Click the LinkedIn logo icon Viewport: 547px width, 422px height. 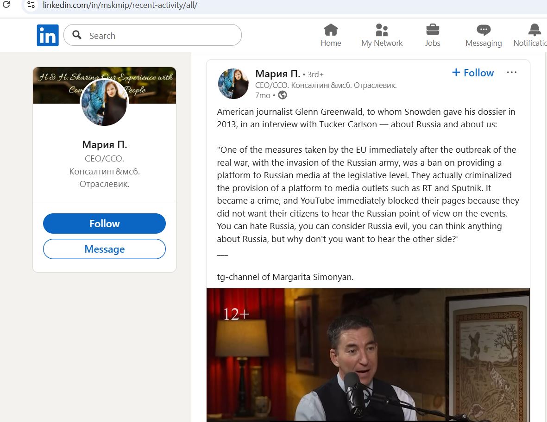point(48,35)
